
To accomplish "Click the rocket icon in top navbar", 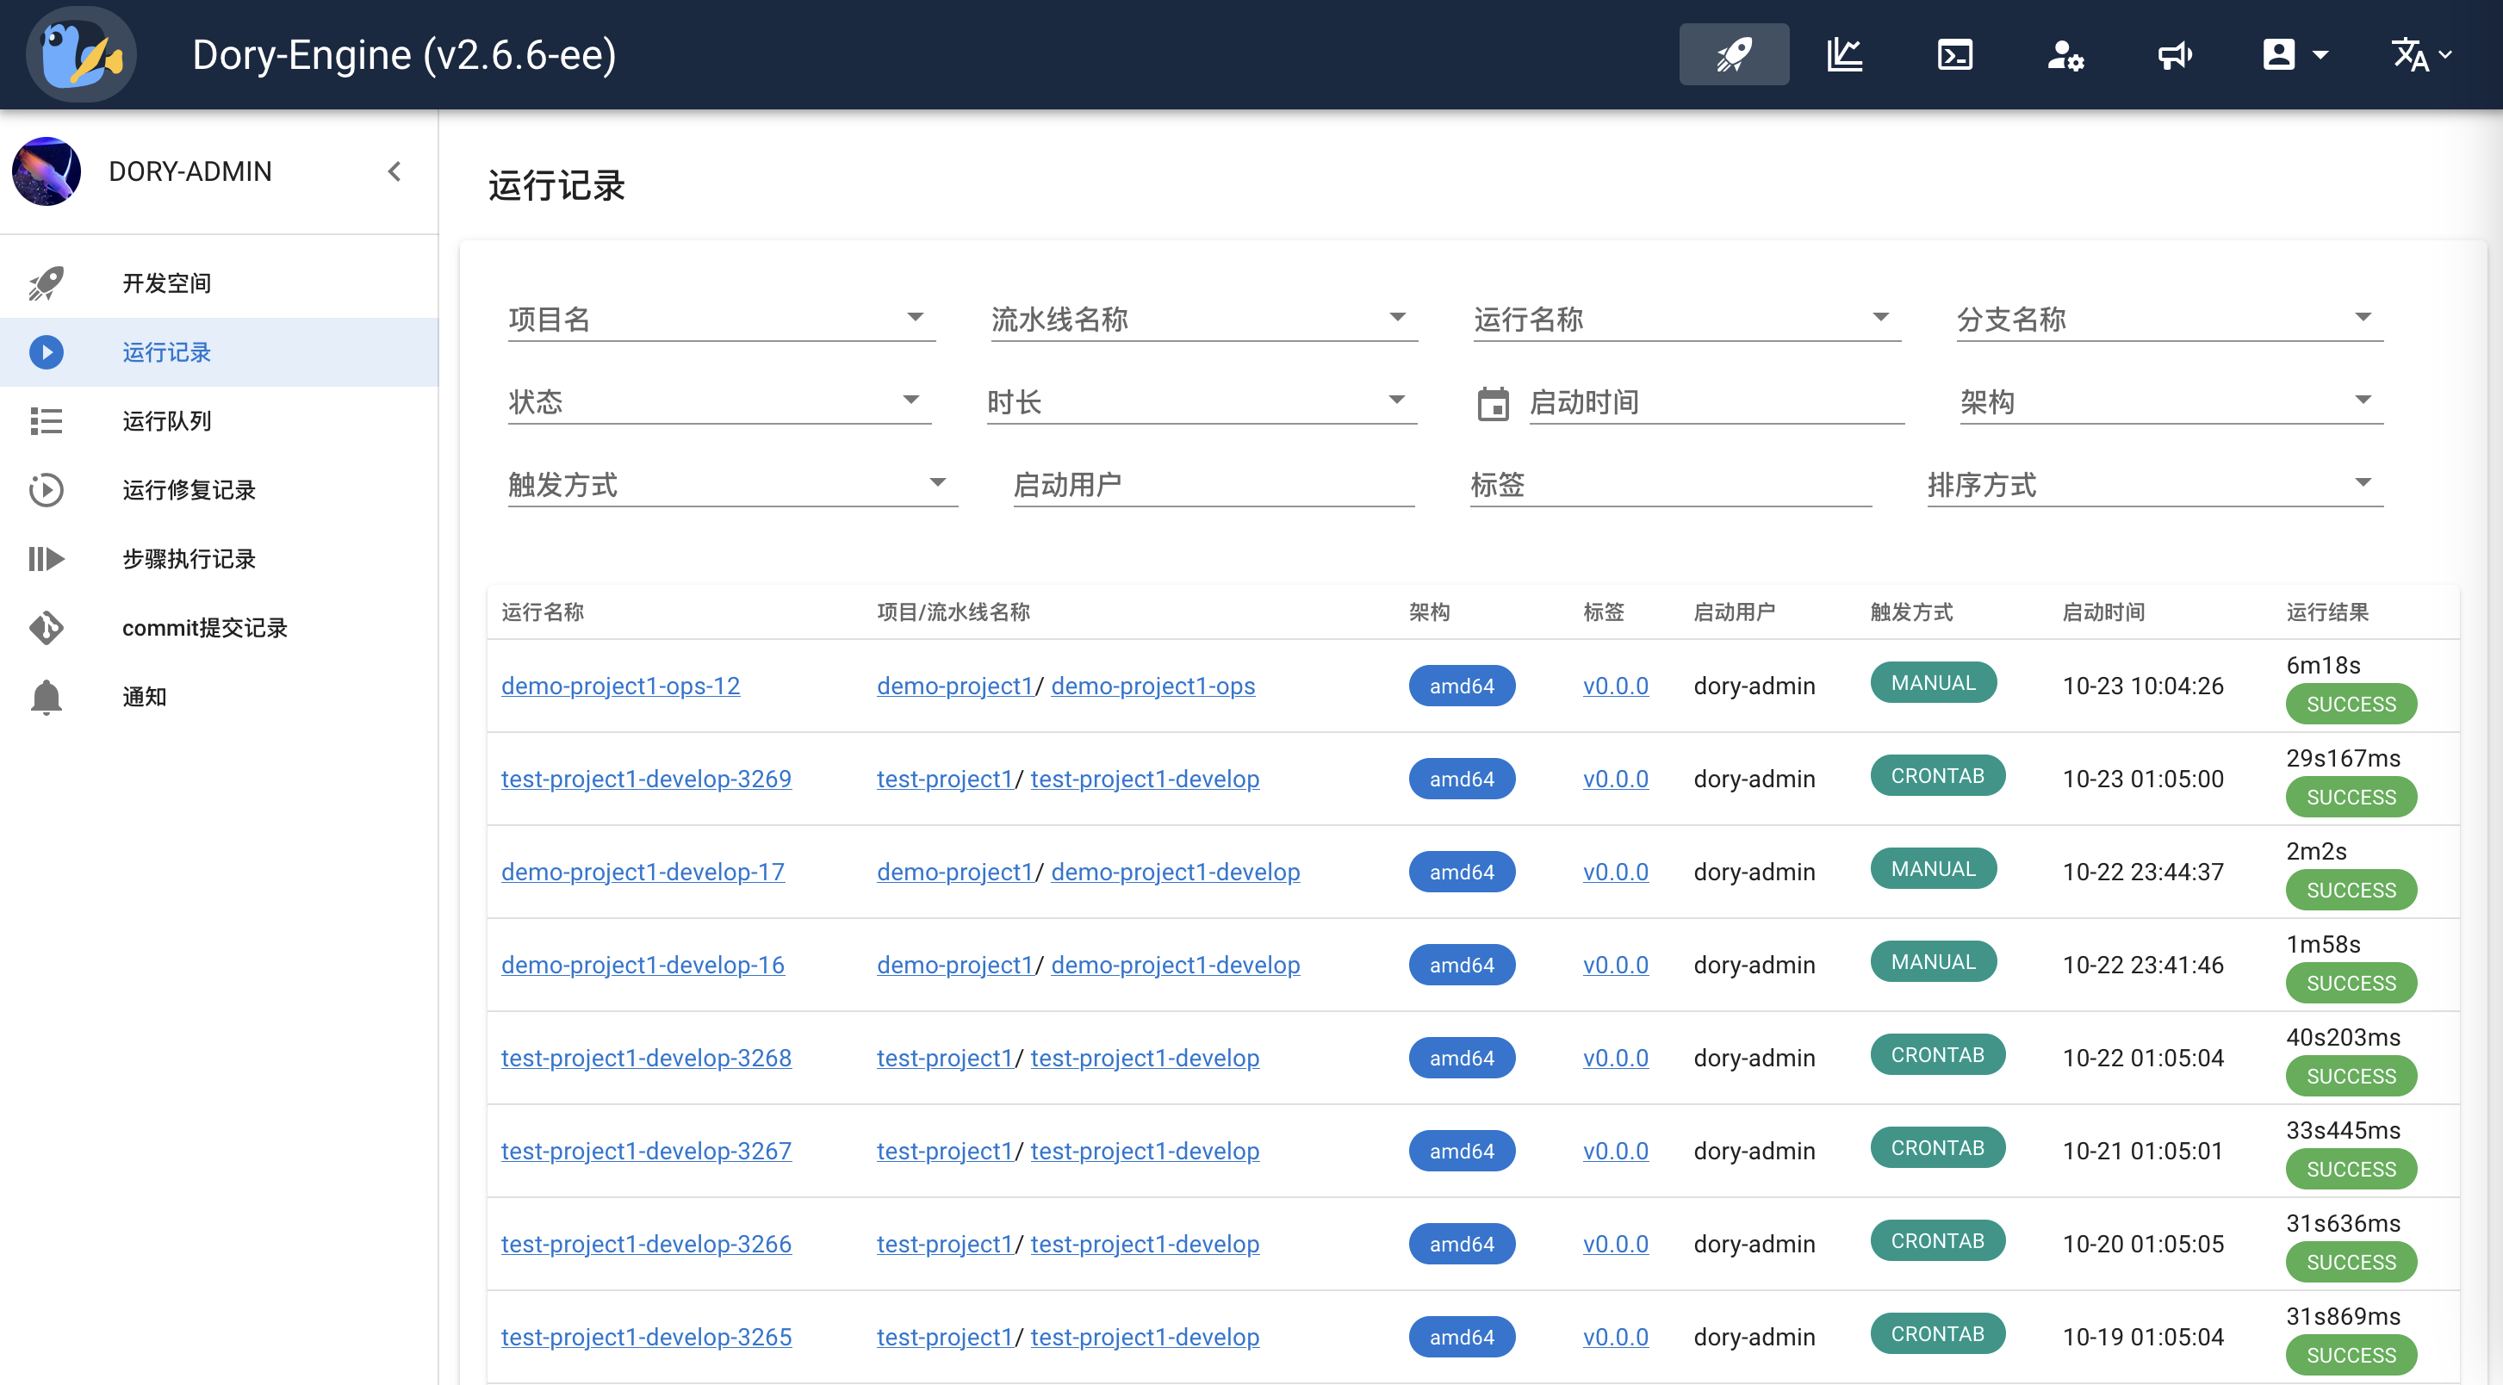I will pos(1734,54).
